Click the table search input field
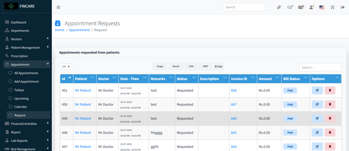349x151 pixels. click(320, 67)
